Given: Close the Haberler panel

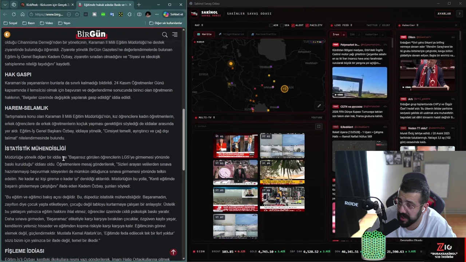Looking at the screenshot, I should [x=456, y=25].
